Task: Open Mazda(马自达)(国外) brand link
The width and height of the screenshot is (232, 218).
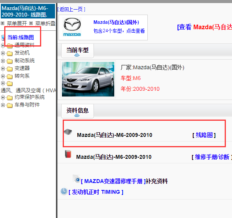Action: click(x=116, y=22)
